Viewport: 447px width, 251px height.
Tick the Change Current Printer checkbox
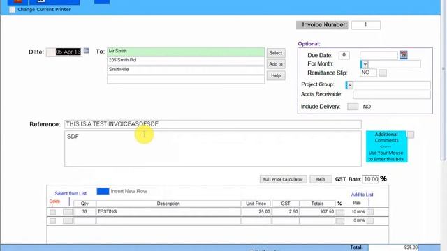(12, 10)
